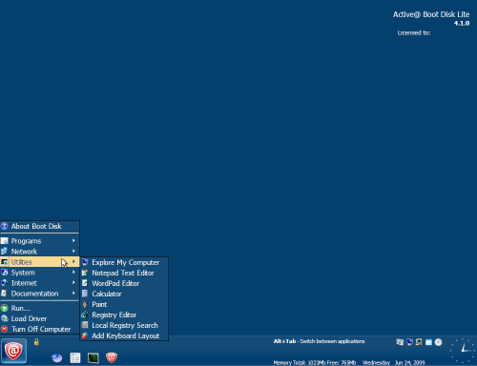Open the white grid sheet taskbar icon

[75, 358]
